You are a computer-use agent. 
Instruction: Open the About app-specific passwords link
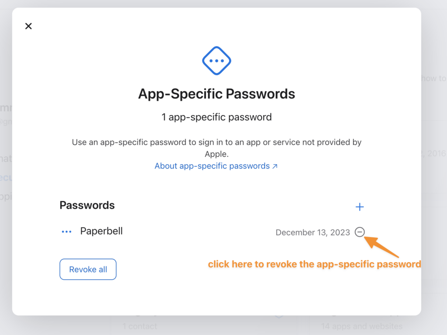pos(212,166)
